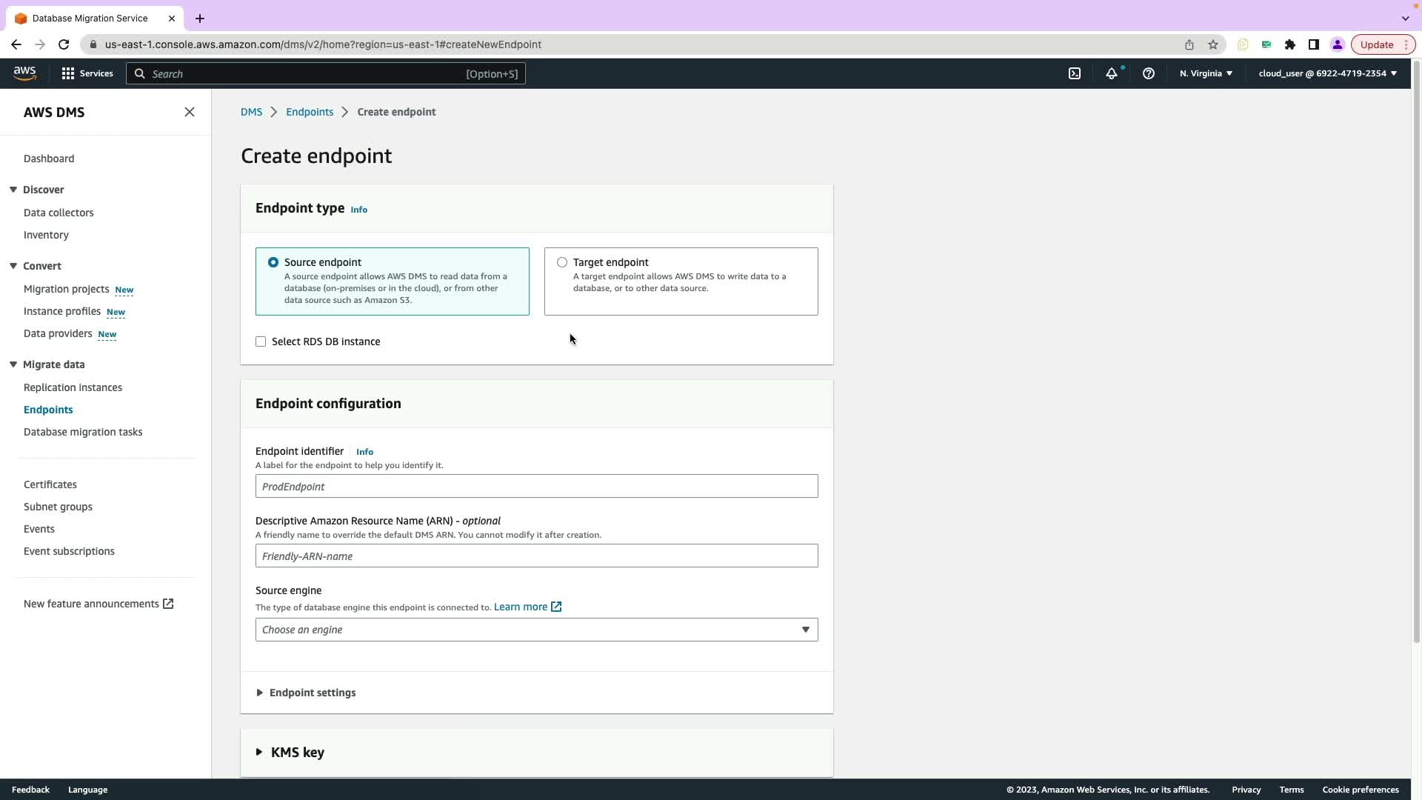The image size is (1422, 800).
Task: Click the help question mark icon
Action: [1149, 73]
